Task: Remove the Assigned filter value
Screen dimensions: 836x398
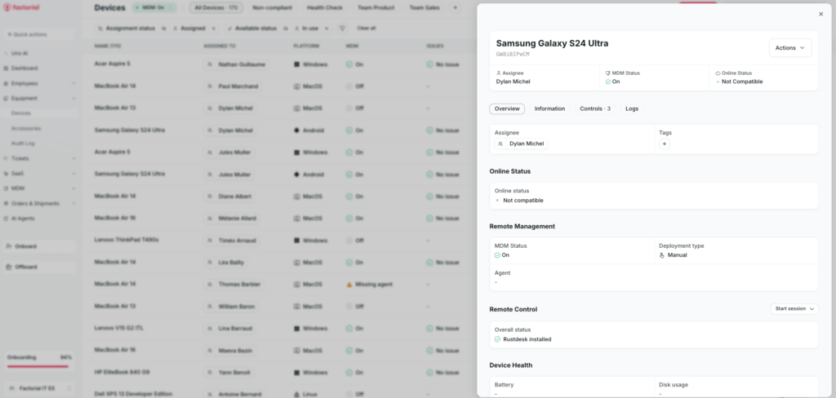Action: point(213,28)
